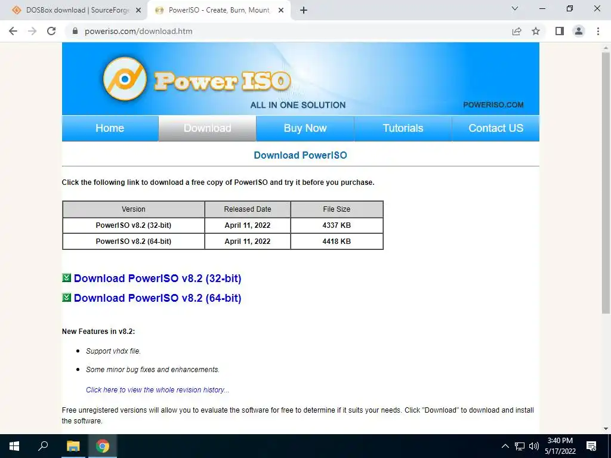Expand the tab search chevron
611x458 pixels.
pos(515,8)
